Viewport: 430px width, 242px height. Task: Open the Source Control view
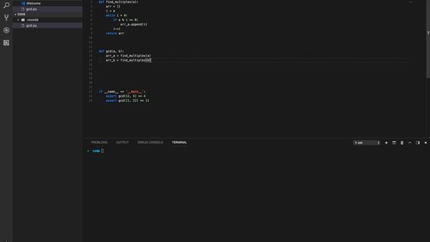tap(6, 17)
